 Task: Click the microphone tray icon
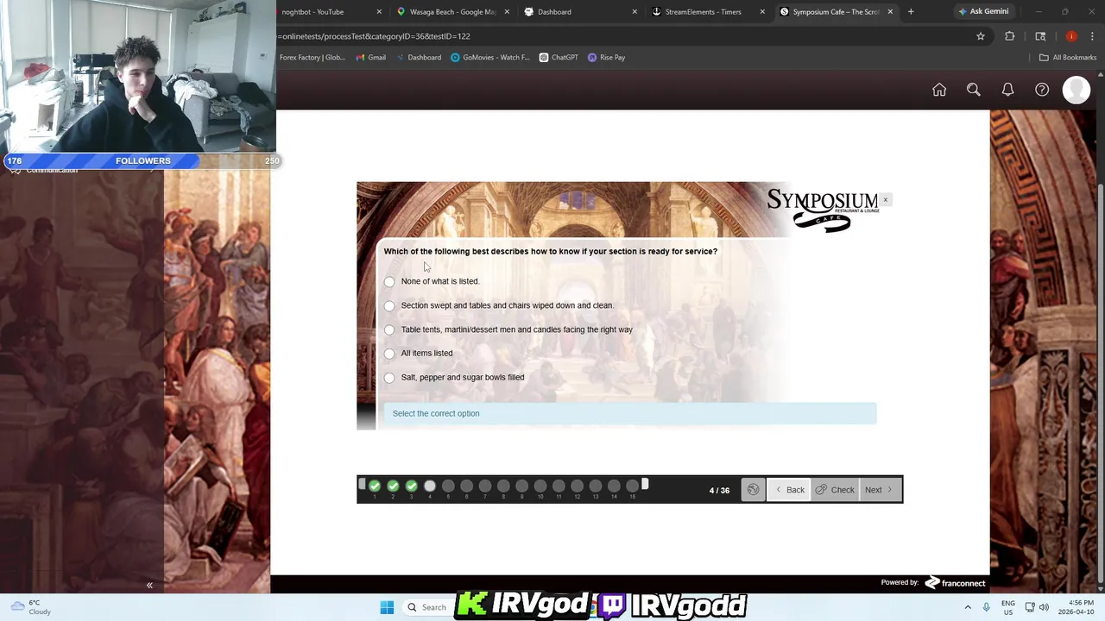tap(986, 607)
